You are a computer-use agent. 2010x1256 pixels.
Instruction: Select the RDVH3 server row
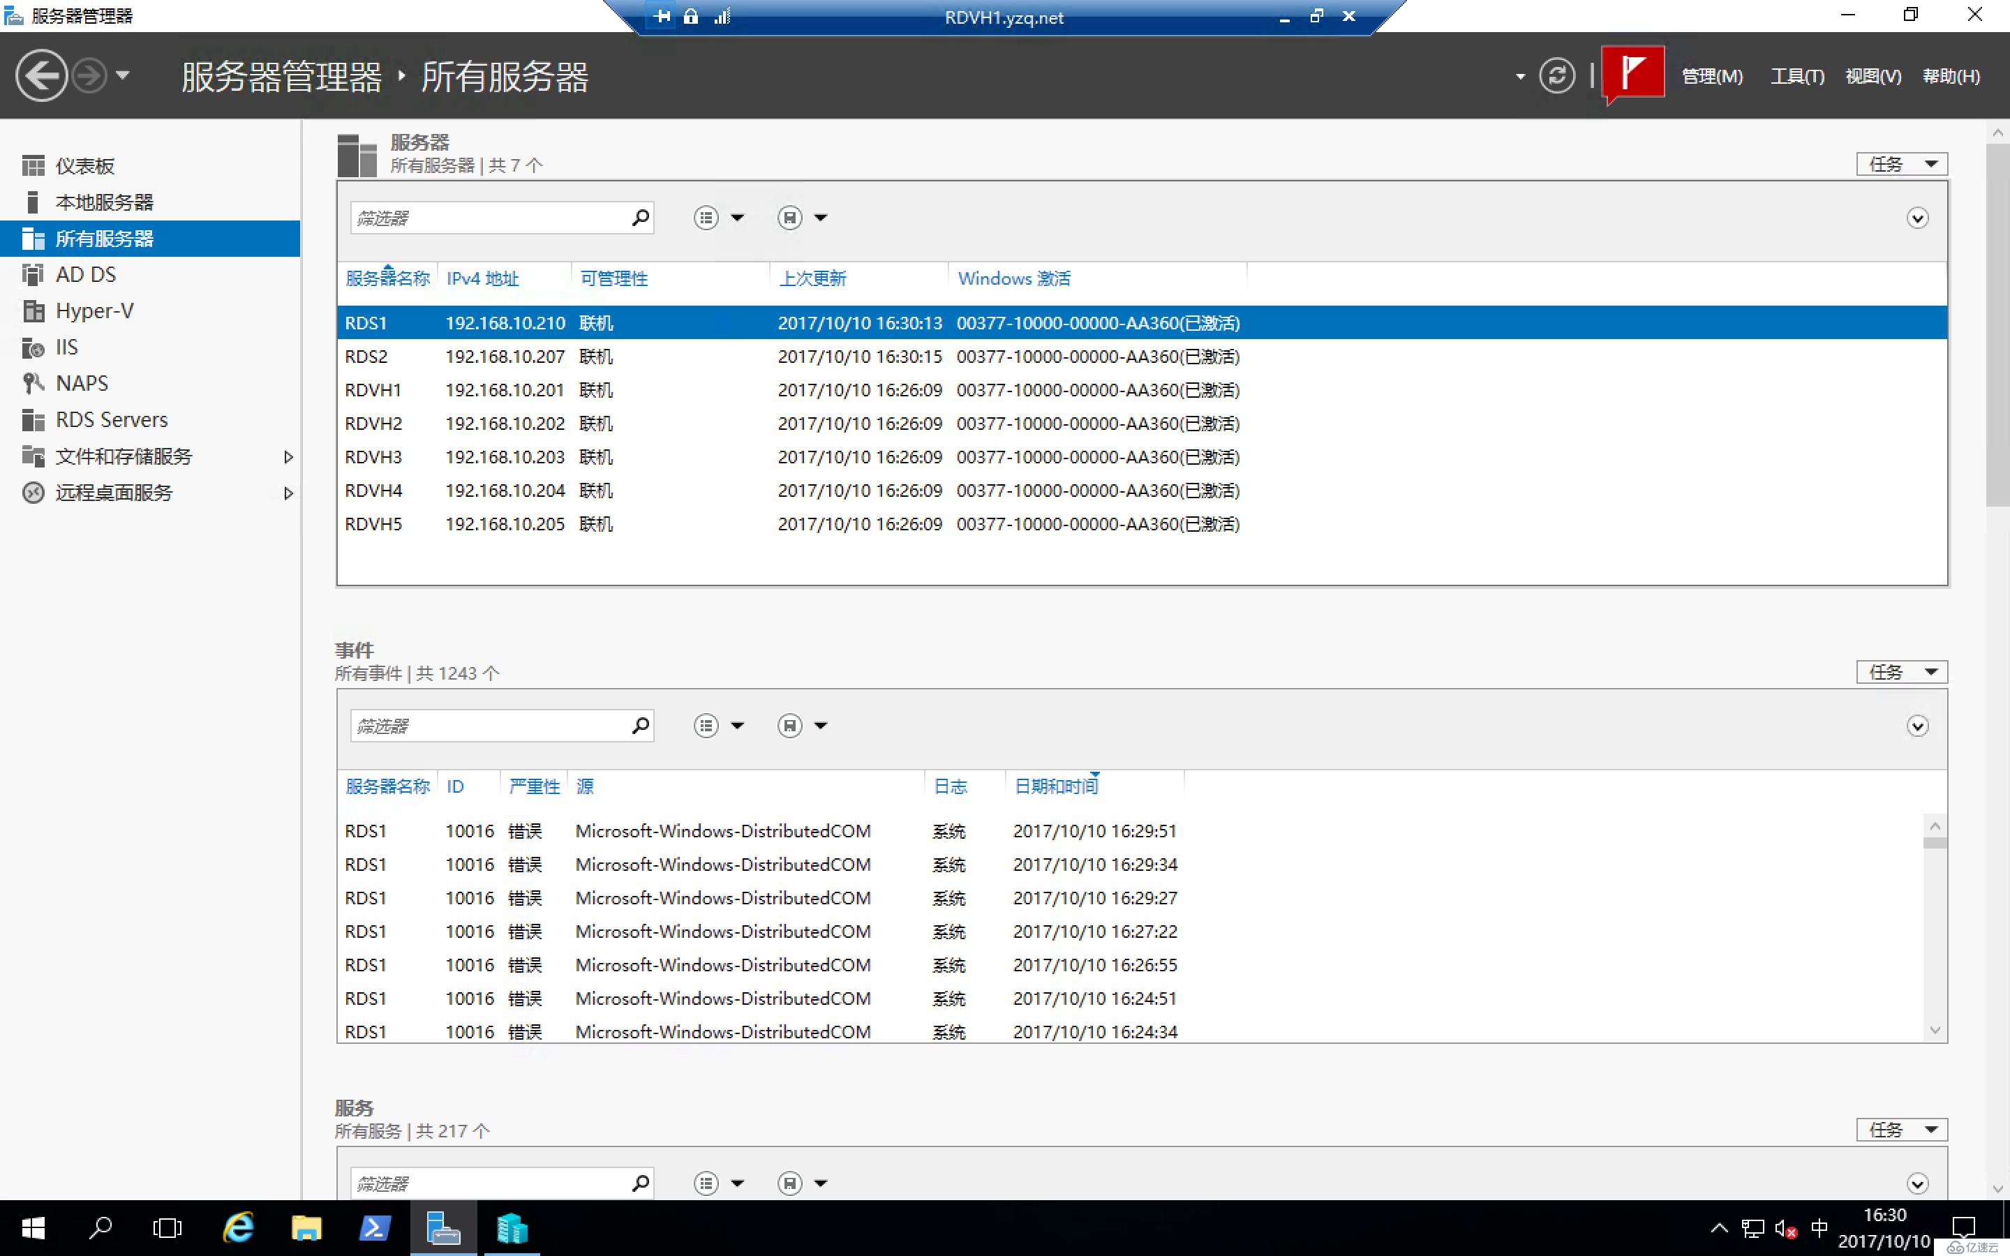click(1142, 457)
